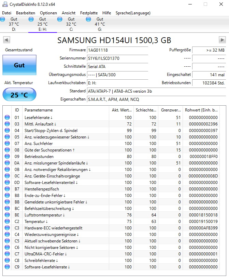Select status orb for drive E: H:
Viewport: 229px width, 278px height.
[31, 19]
